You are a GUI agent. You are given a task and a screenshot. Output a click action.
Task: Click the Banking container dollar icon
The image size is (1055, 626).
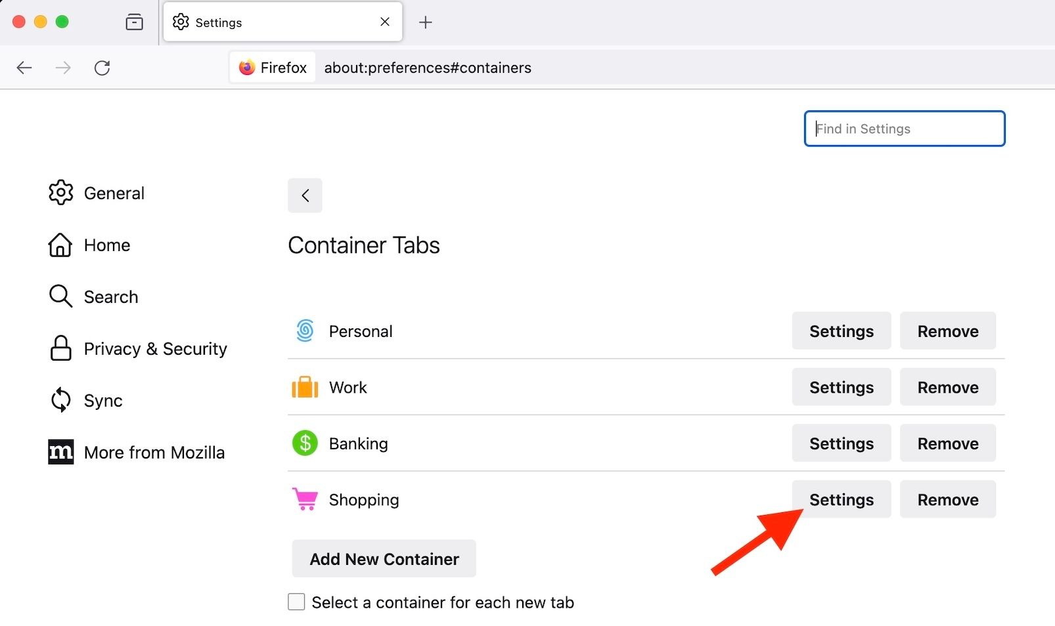pyautogui.click(x=305, y=443)
